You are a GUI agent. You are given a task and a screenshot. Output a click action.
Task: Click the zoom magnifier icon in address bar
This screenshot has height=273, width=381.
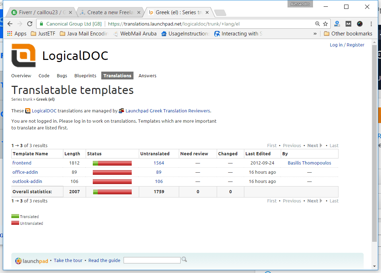coord(317,24)
